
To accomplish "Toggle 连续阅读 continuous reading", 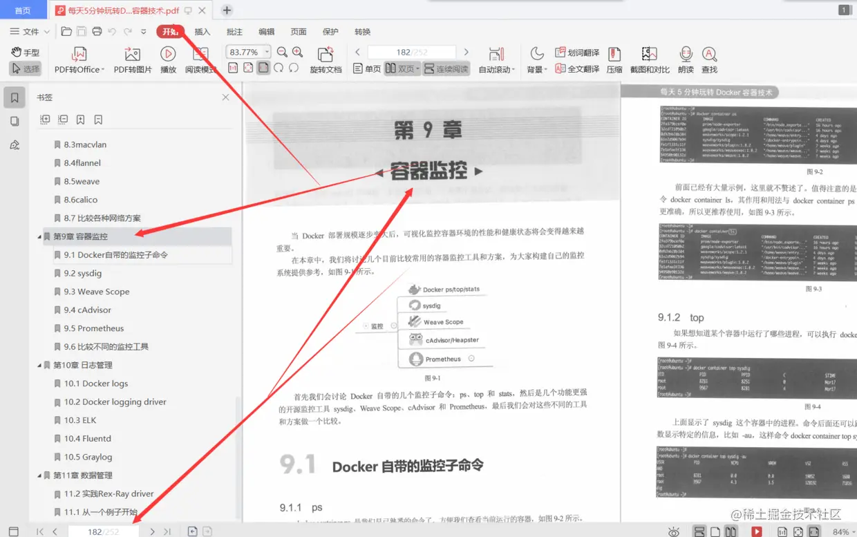I will point(446,69).
